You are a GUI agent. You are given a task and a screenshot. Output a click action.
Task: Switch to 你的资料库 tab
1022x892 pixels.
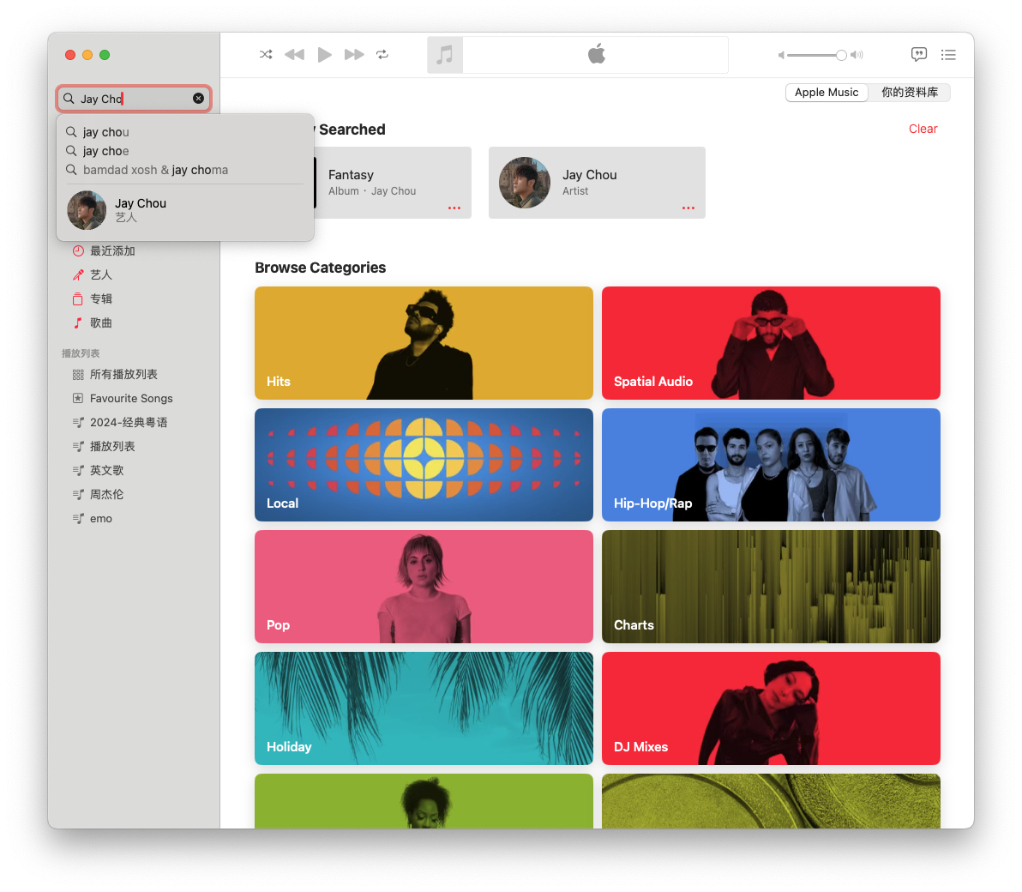(909, 93)
